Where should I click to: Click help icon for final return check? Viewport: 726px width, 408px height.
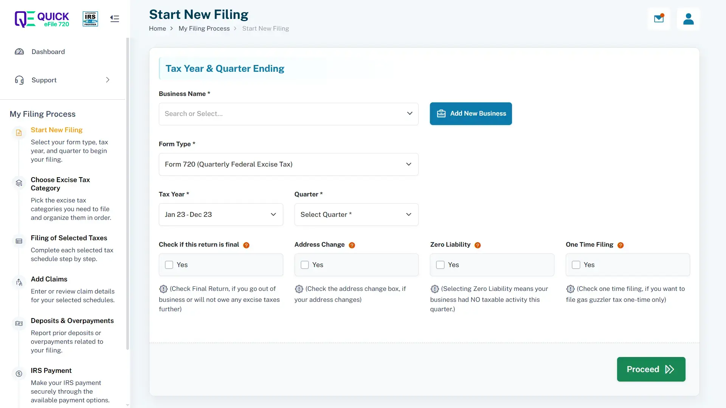246,245
